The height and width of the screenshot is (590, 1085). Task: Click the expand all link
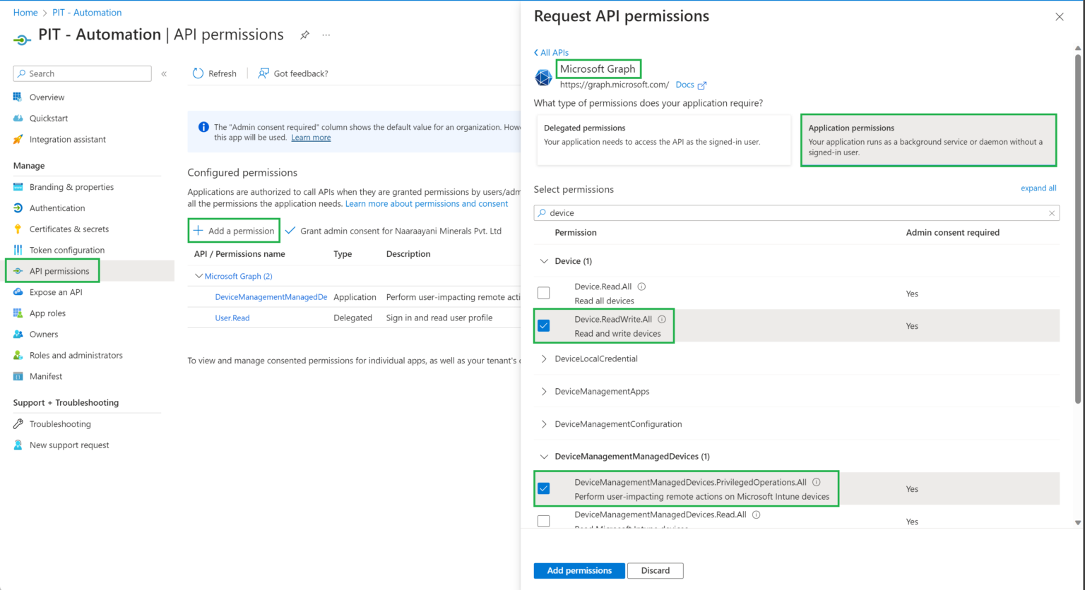1038,188
